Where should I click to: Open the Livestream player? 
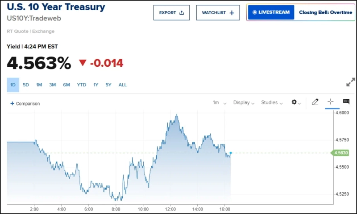[x=271, y=12]
